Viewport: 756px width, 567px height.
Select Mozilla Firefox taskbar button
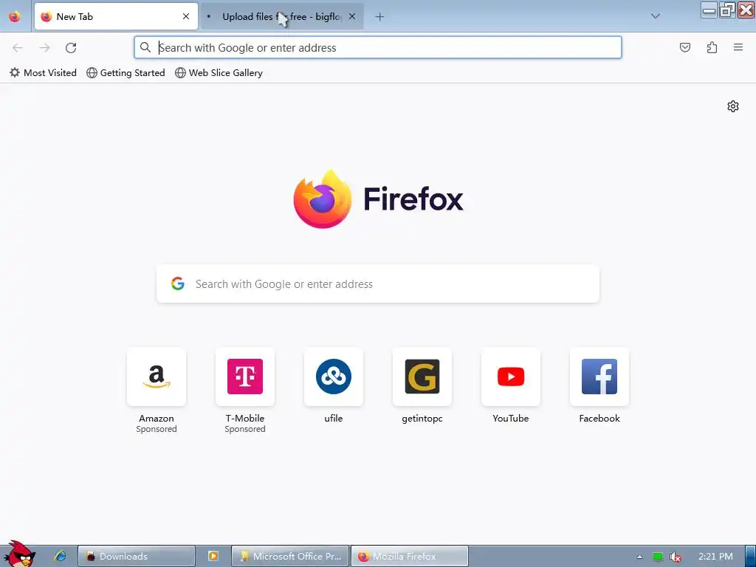pyautogui.click(x=409, y=557)
